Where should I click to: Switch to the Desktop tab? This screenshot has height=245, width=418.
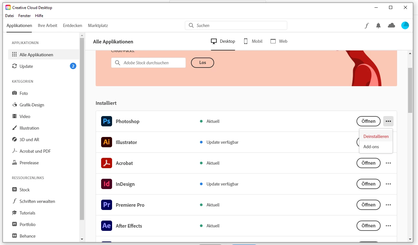point(223,41)
